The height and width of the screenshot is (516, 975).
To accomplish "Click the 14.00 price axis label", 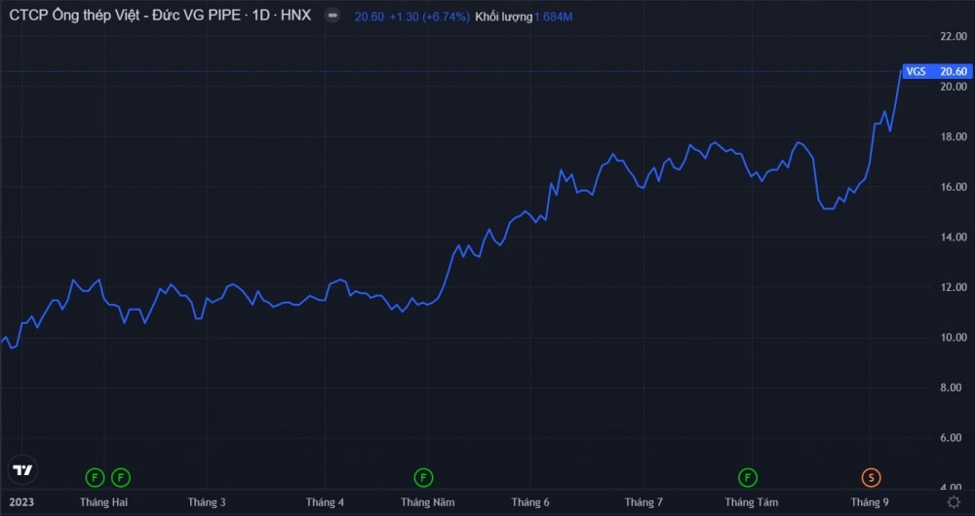I will point(954,238).
